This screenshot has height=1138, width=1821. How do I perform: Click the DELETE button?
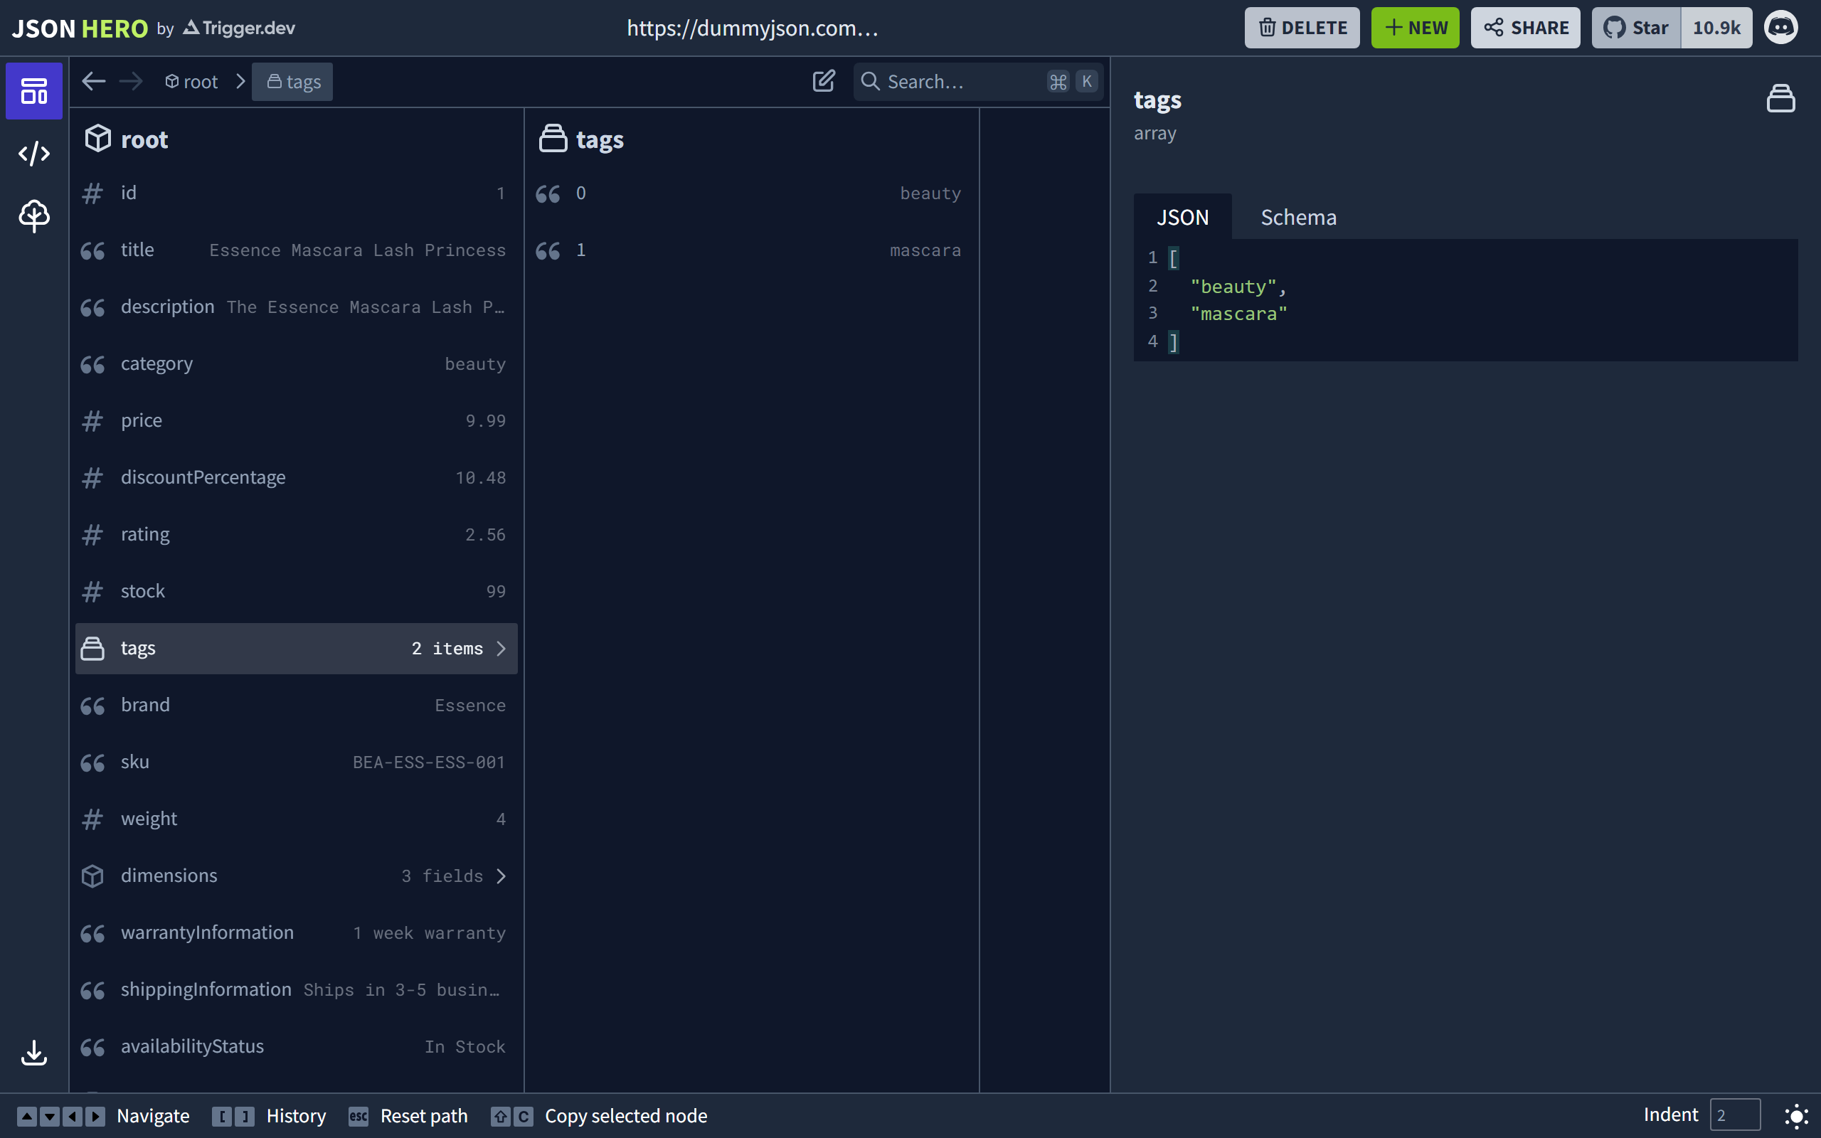(1302, 28)
